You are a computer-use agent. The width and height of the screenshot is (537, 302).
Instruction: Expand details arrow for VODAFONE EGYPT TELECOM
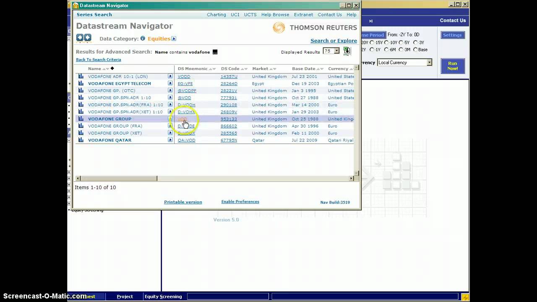(170, 83)
